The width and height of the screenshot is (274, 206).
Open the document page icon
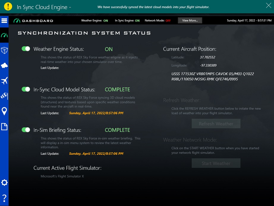pos(4,127)
